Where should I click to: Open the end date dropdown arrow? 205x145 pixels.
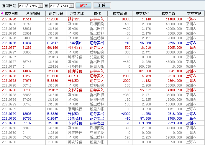coord(71,6)
